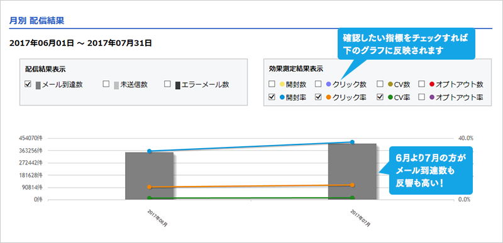Click the blue 開封率 point for July

[352, 142]
